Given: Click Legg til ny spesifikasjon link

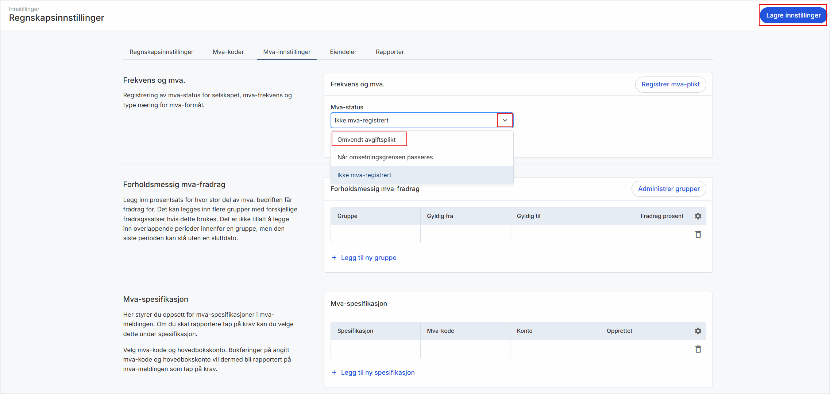Looking at the screenshot, I should (x=378, y=372).
